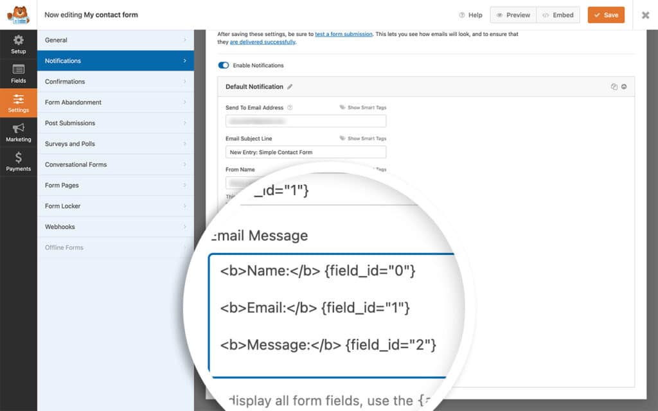The image size is (658, 411).
Task: Click the WPForms bear logo
Action: click(x=19, y=15)
